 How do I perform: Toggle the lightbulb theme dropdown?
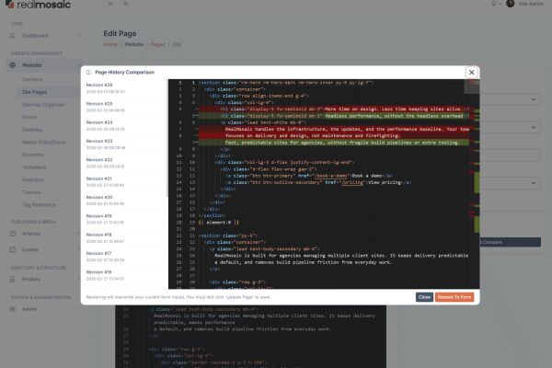click(x=497, y=5)
